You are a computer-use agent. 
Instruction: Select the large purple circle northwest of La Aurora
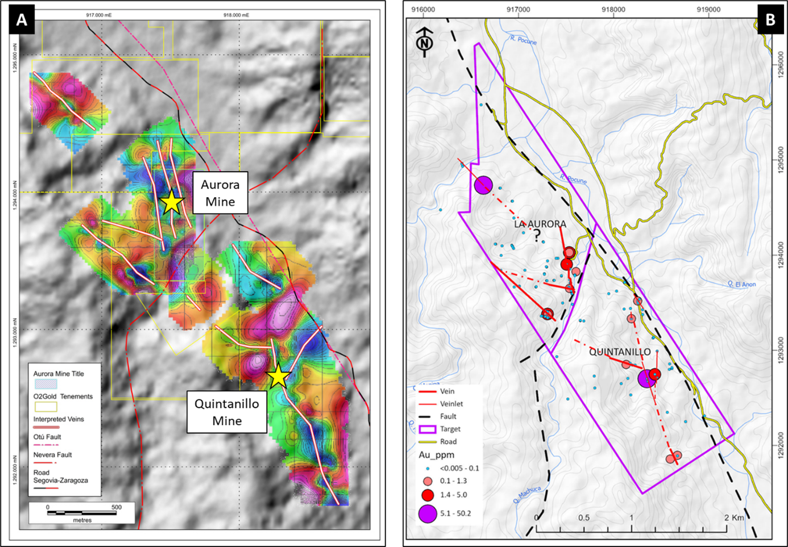[483, 185]
